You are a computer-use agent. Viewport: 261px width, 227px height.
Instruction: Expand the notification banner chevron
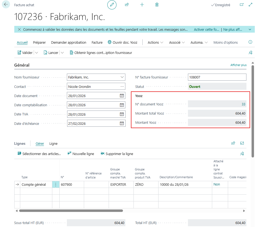click(x=250, y=29)
